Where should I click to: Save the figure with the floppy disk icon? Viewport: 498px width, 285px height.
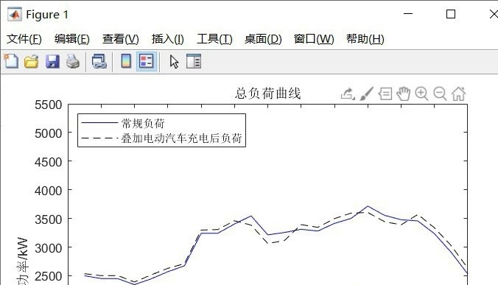(52, 61)
